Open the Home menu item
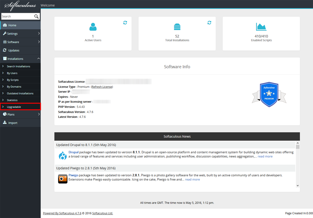 click(20, 25)
